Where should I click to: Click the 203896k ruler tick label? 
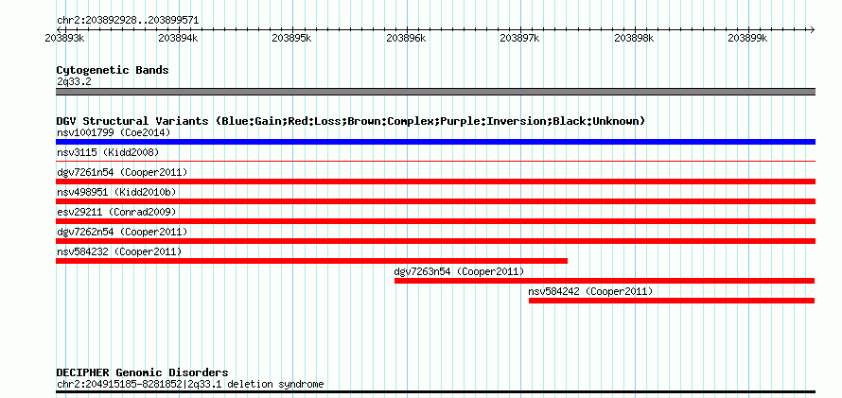click(407, 38)
